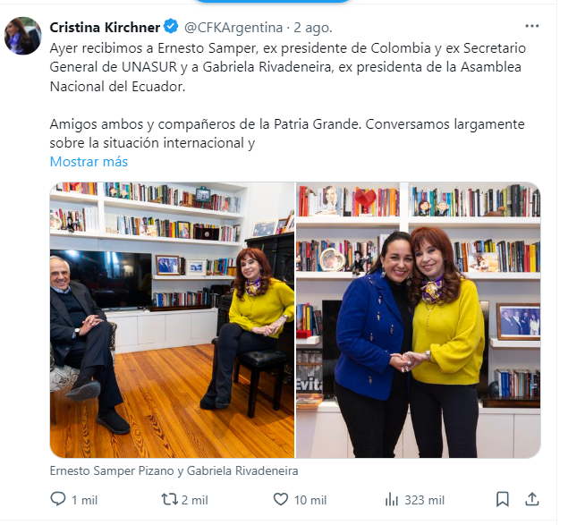Click the 1 mil replies count
Image resolution: width=568 pixels, height=525 pixels.
(x=84, y=500)
